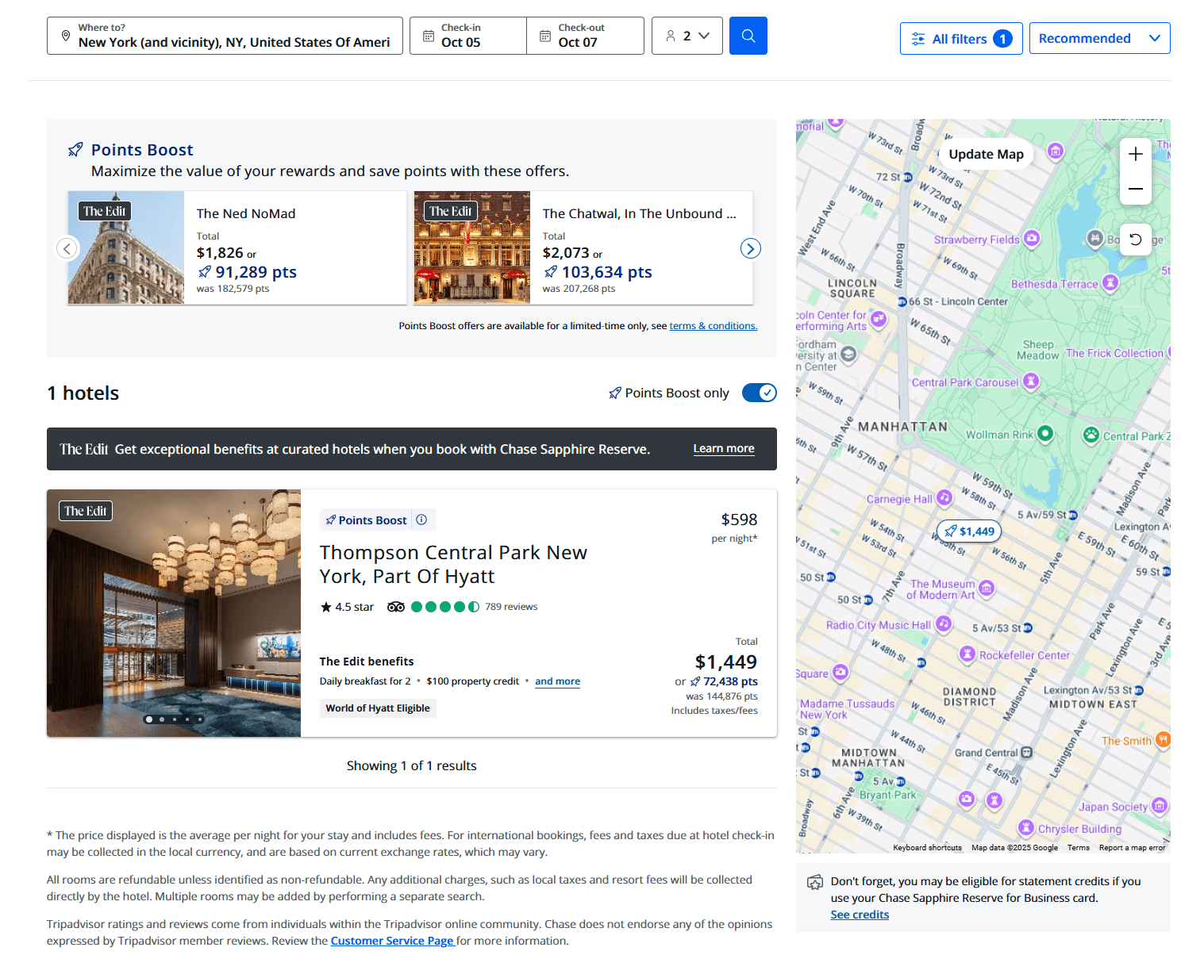
Task: Click 'and more' benefits link
Action: click(557, 681)
